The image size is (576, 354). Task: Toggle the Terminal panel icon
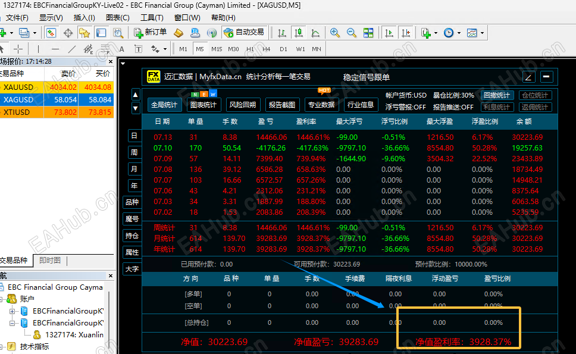(x=101, y=33)
